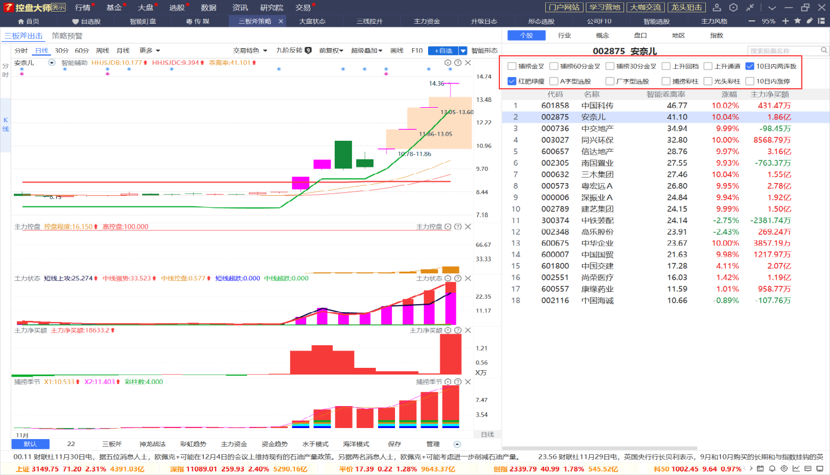Tick the 上升通道 checkbox

708,66
